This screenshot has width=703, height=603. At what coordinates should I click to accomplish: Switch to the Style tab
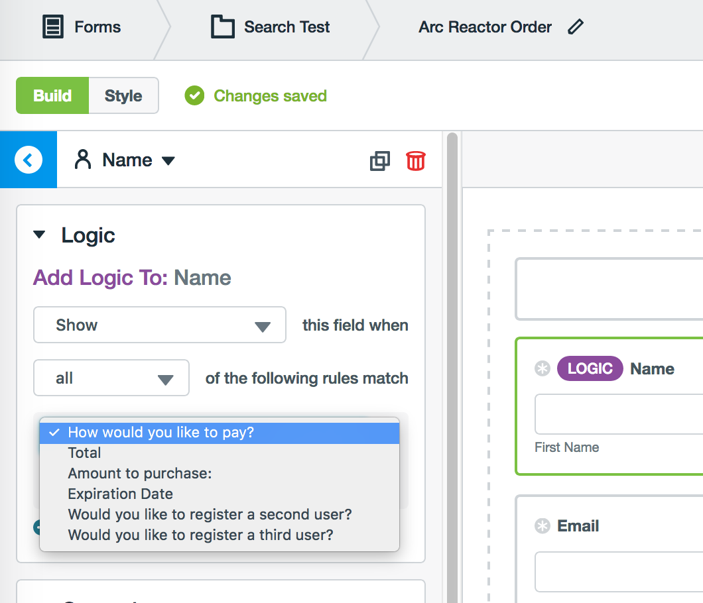123,95
